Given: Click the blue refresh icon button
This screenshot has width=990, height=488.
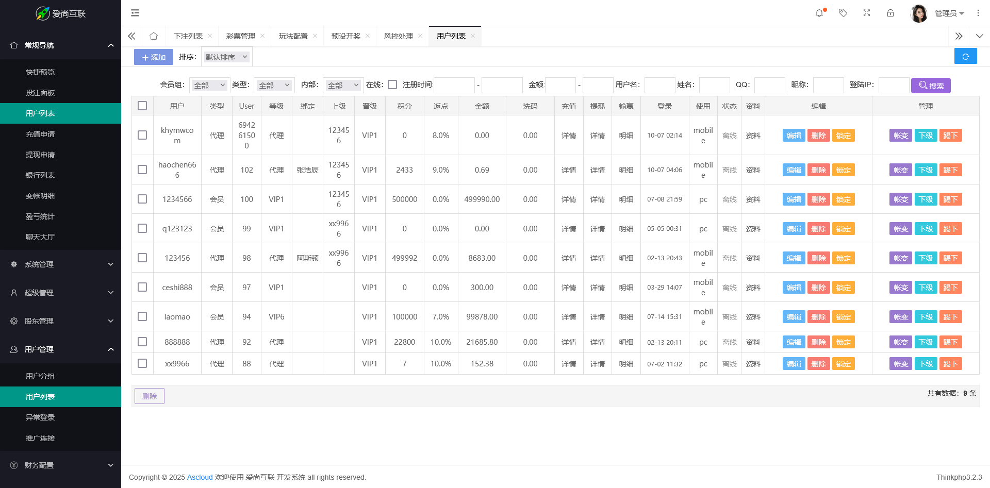Looking at the screenshot, I should (x=965, y=57).
